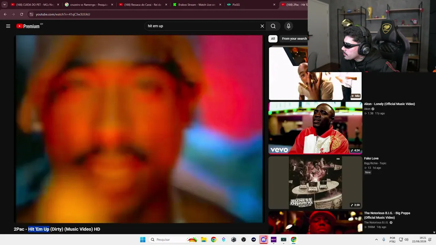This screenshot has width=436, height=245.
Task: Select the From your search chip
Action: point(294,39)
